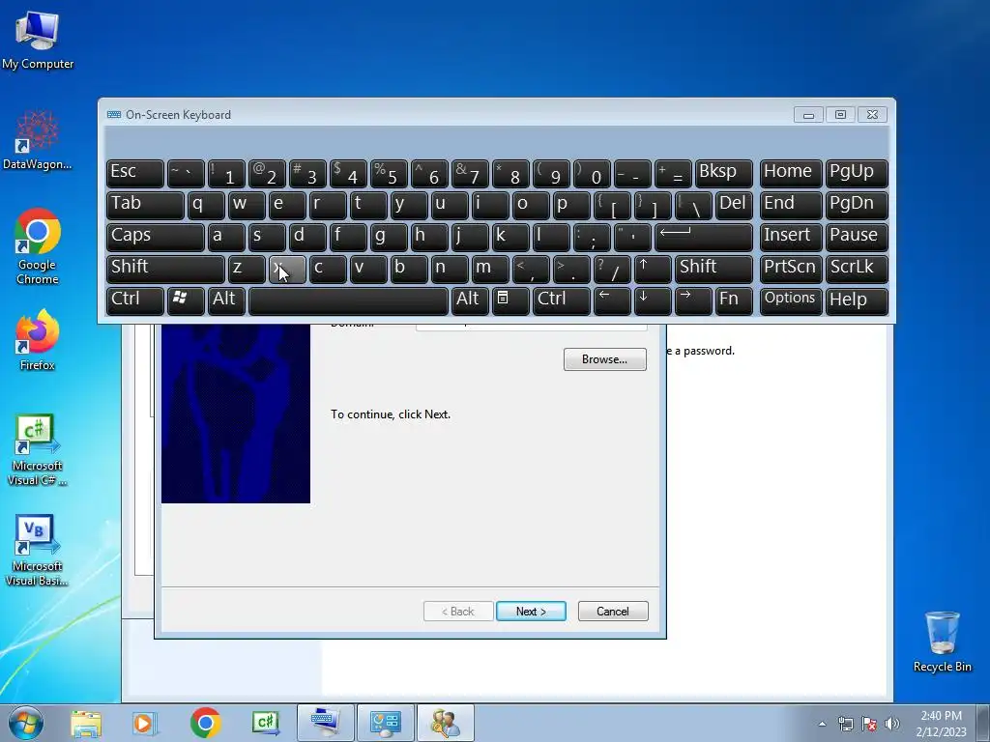This screenshot has width=990, height=742.
Task: Open Microsoft Visual C# desktop shortcut
Action: (38, 449)
